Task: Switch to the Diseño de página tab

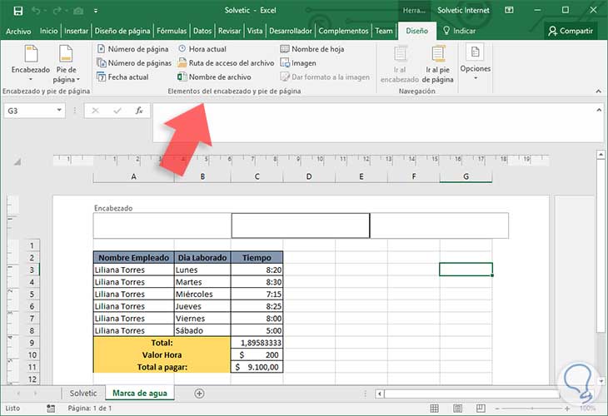Action: pos(122,31)
